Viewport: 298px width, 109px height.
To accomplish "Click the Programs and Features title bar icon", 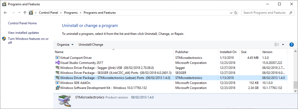I will [x=4, y=4].
